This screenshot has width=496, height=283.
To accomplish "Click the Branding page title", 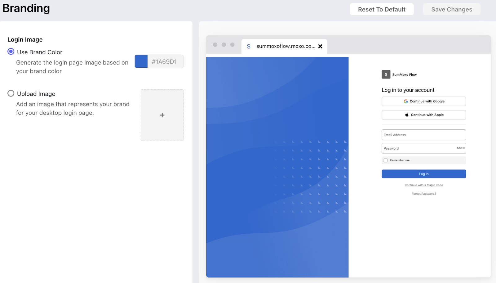I will pos(26,8).
